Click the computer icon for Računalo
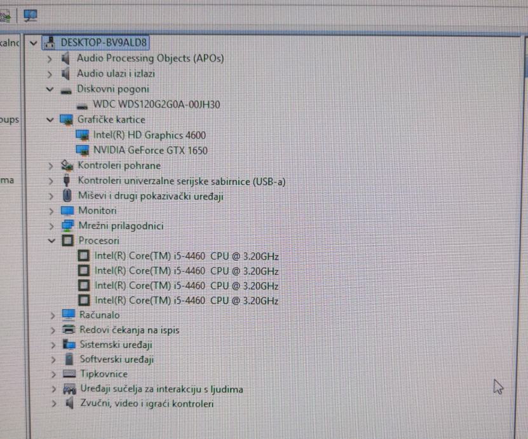This screenshot has height=439, width=528. [x=69, y=314]
